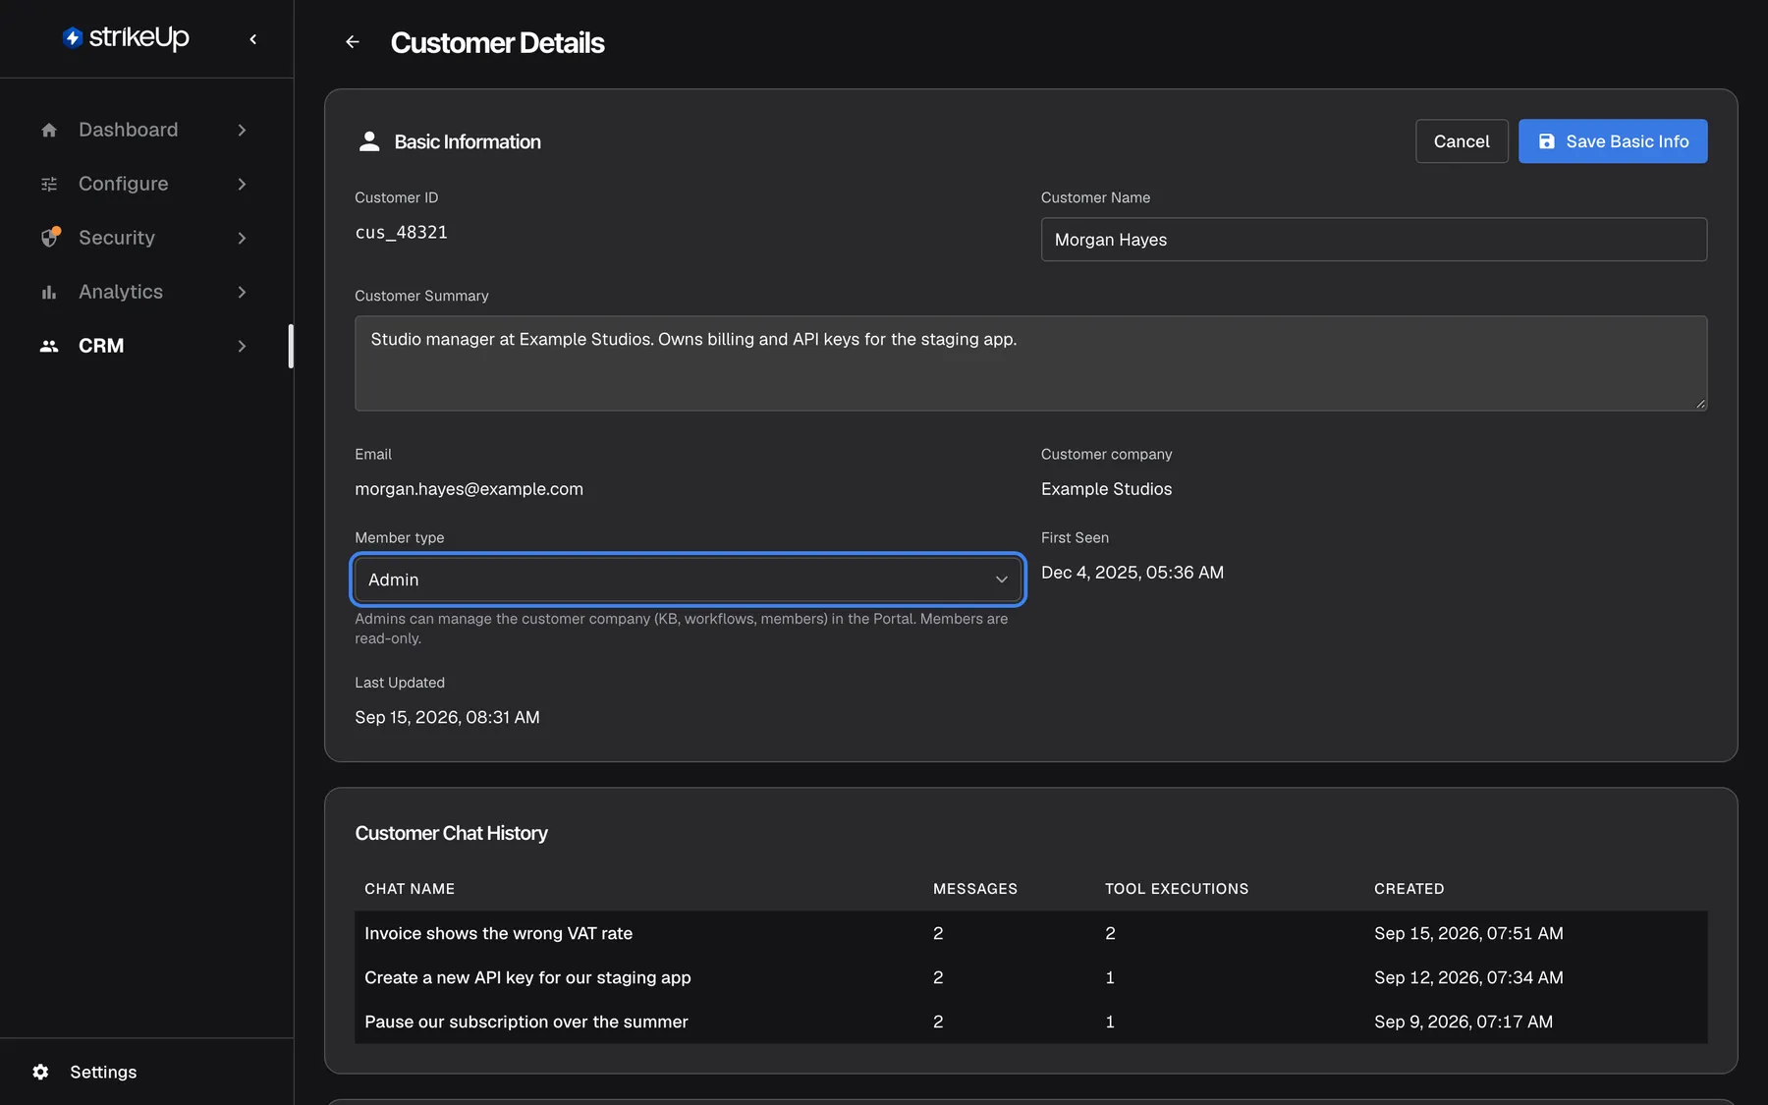Click the person icon beside Basic Information
This screenshot has width=1768, height=1105.
(x=369, y=141)
